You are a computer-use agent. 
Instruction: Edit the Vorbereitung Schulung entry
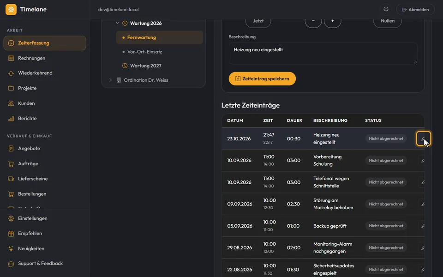(x=422, y=161)
